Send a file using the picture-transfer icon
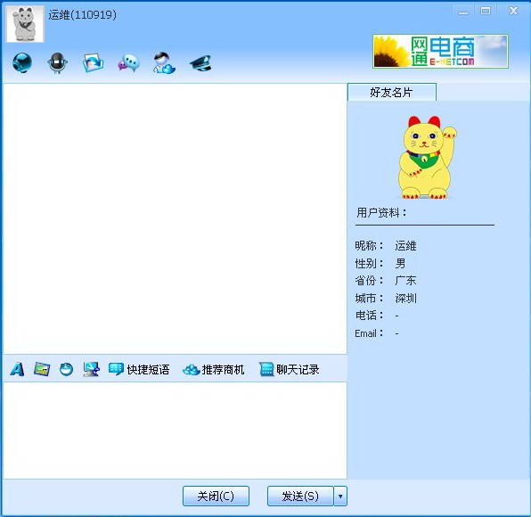Viewport: 531px width, 517px height. click(94, 62)
